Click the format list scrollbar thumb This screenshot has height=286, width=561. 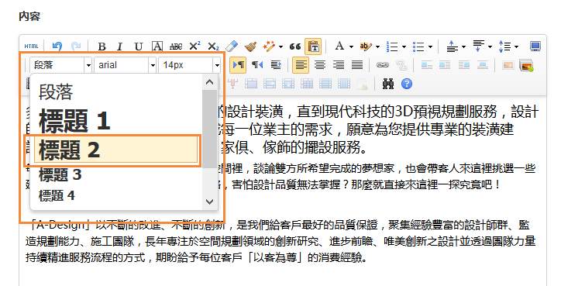click(210, 129)
